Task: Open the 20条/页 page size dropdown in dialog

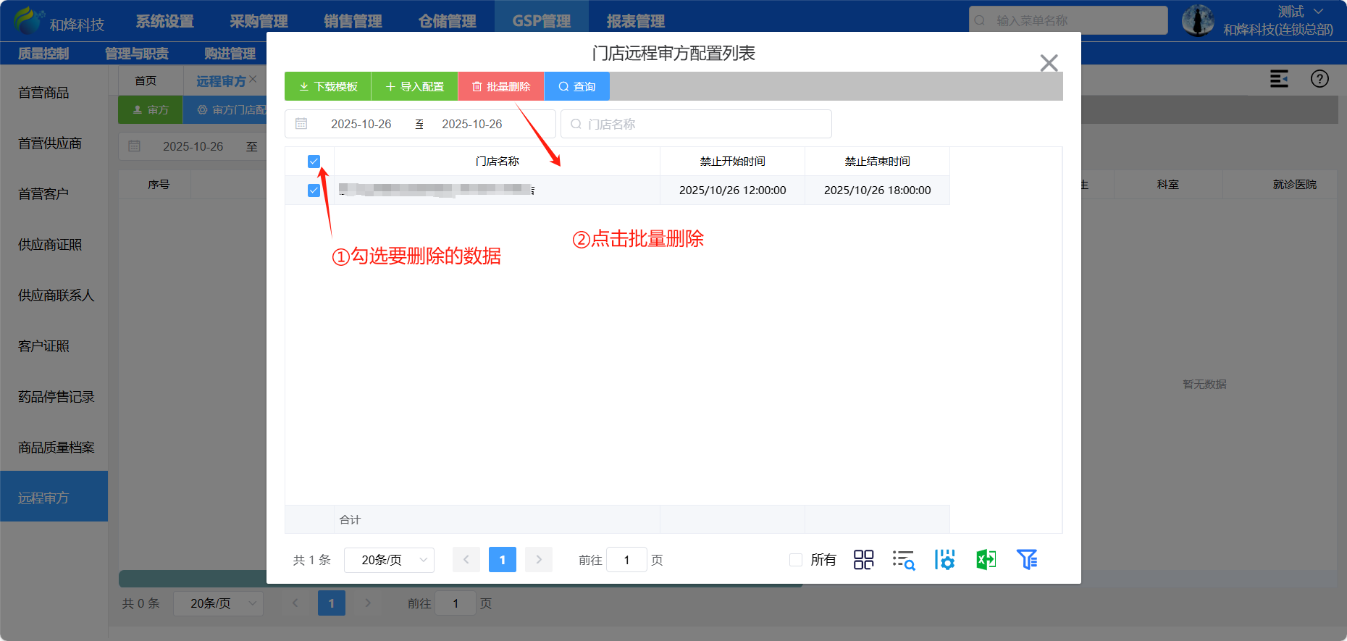Action: (x=389, y=560)
